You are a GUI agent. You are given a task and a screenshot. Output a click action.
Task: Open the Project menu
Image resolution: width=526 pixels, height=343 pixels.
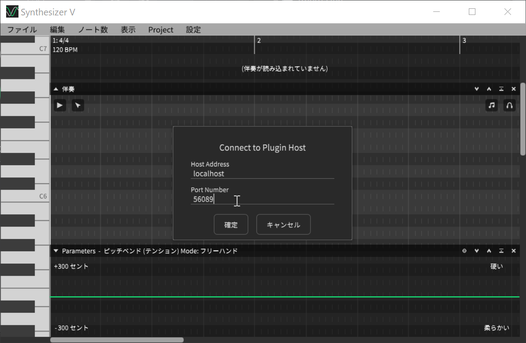161,30
